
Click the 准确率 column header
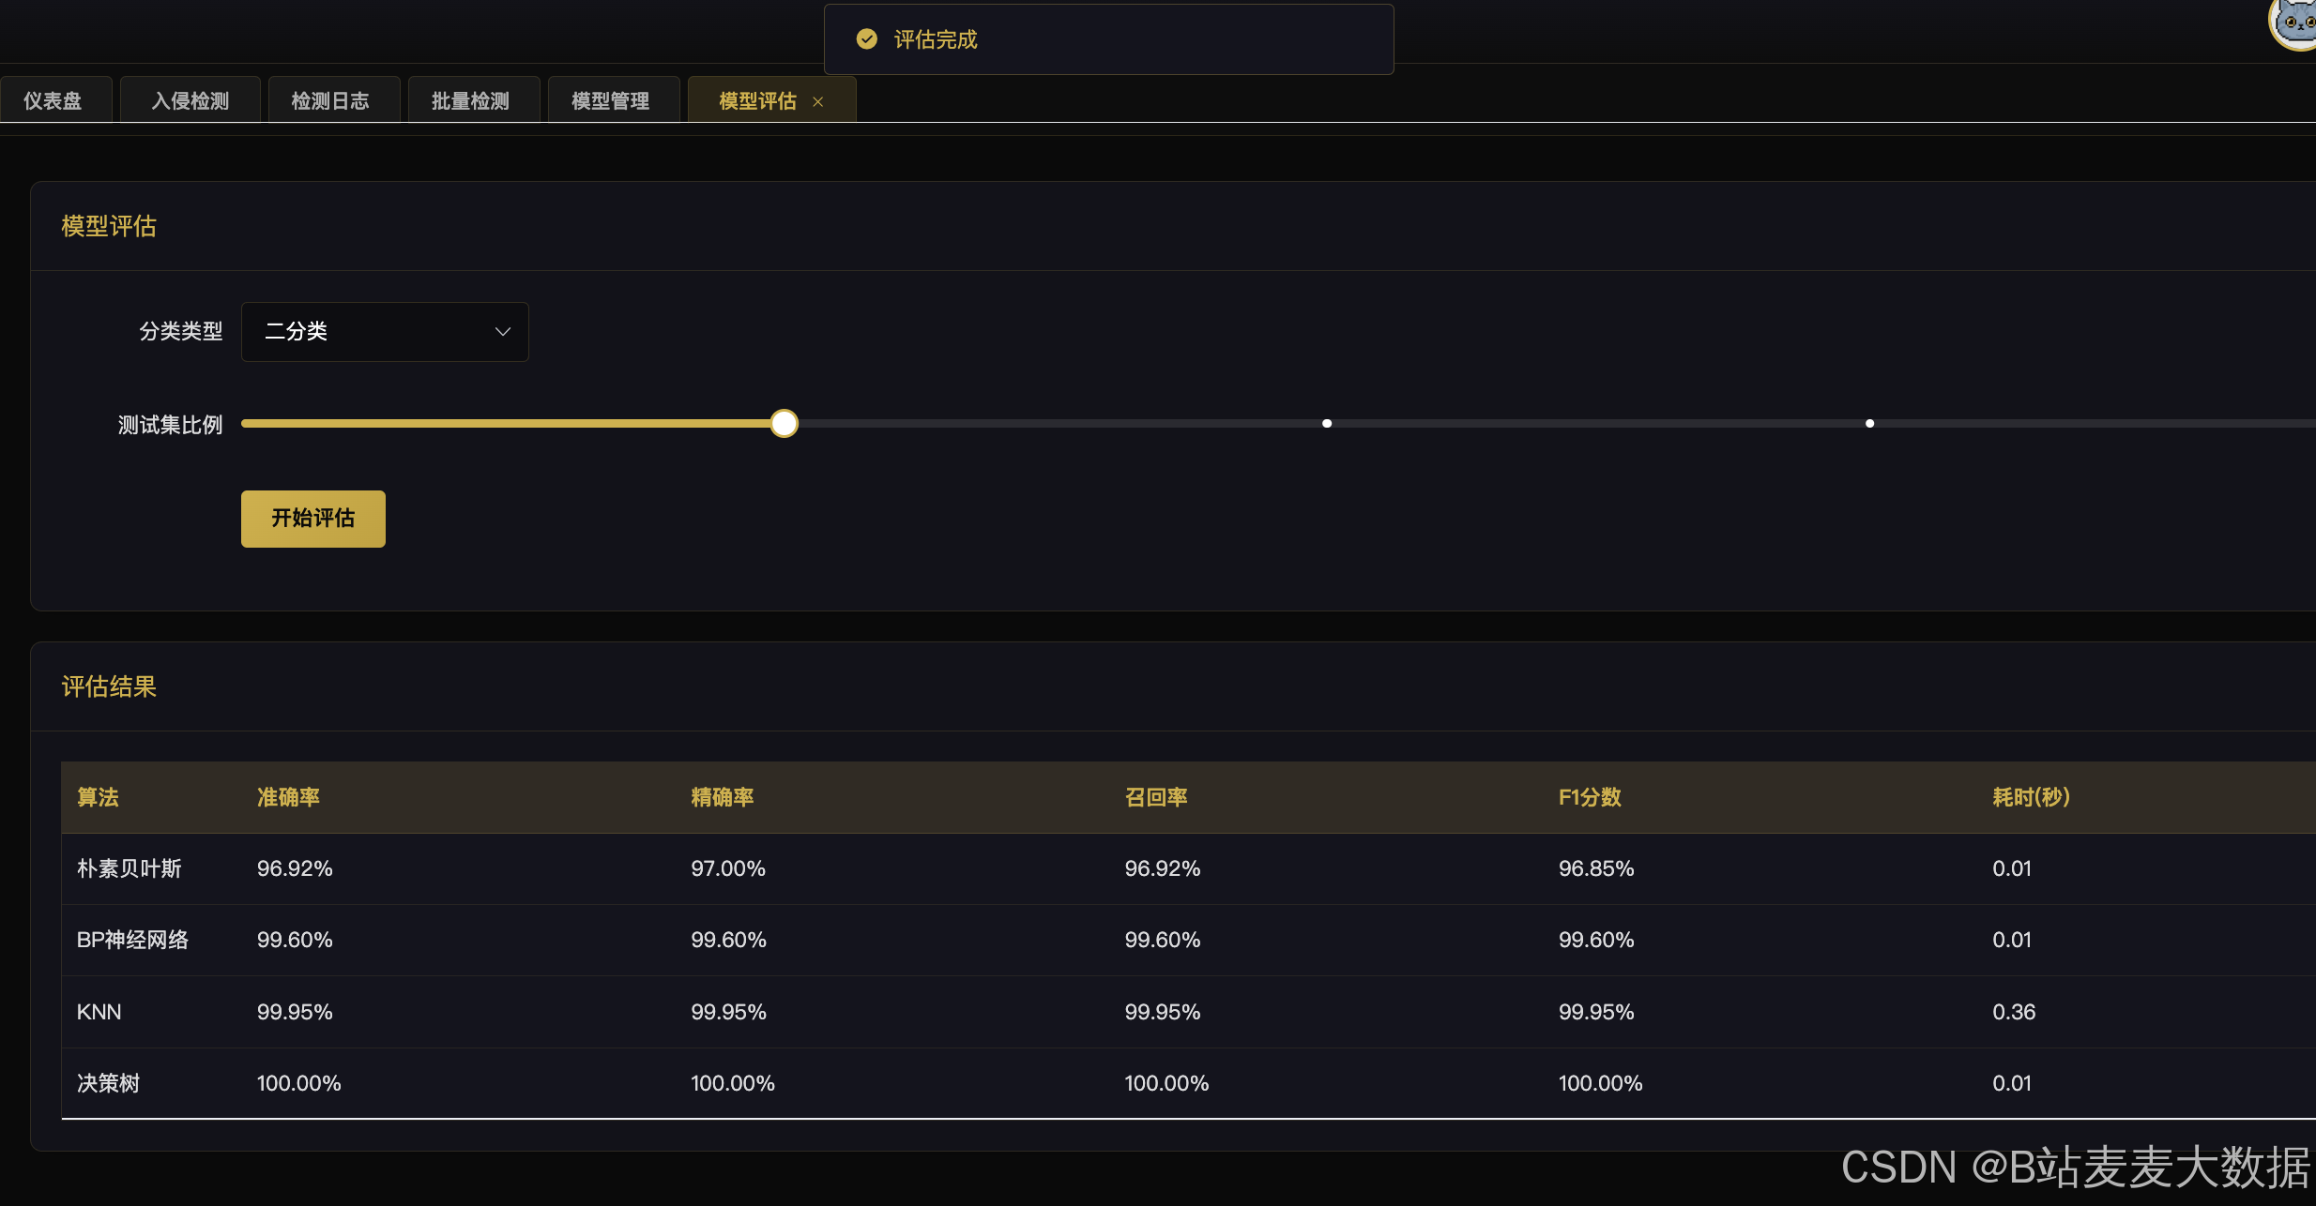[x=289, y=797]
